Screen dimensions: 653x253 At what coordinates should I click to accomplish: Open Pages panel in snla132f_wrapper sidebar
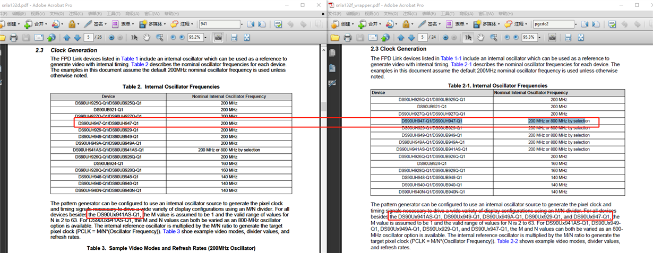332,53
